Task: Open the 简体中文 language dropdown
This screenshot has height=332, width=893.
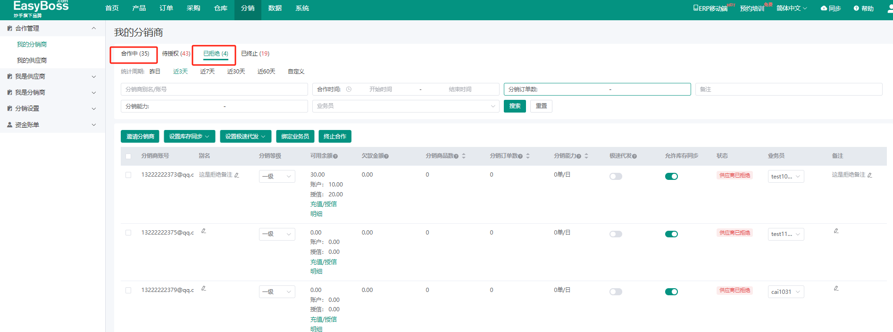Action: [792, 8]
